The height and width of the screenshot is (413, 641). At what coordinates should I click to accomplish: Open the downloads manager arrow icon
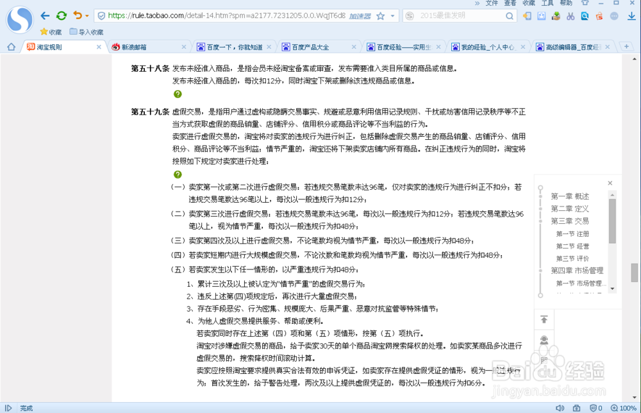(631, 16)
